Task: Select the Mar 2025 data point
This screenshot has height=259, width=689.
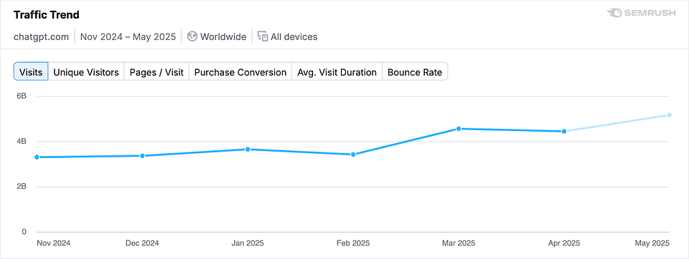Action: (459, 128)
